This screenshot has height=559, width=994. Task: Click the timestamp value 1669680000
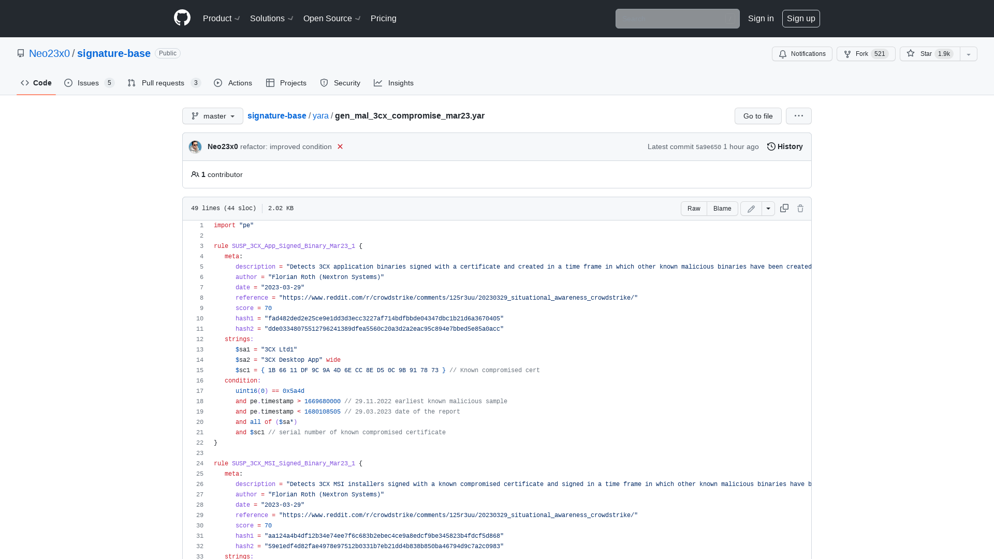point(323,402)
